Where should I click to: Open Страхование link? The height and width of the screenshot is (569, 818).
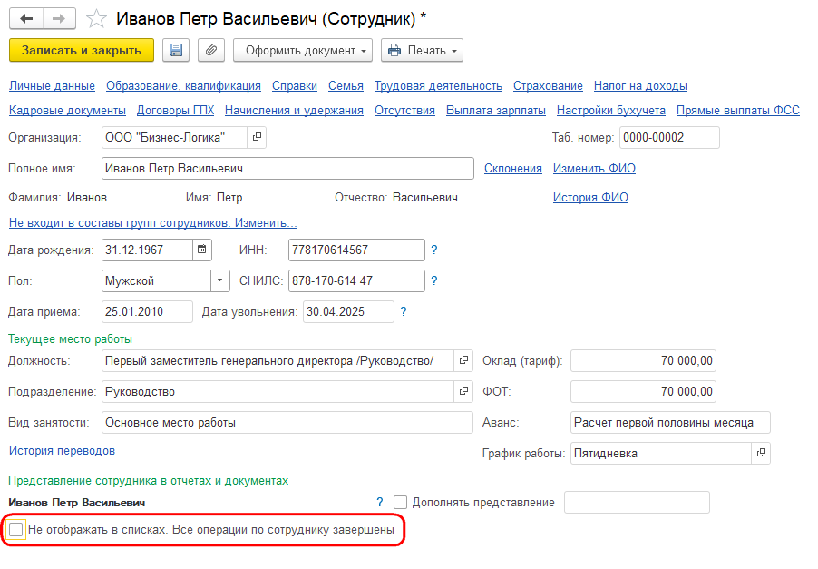click(548, 86)
